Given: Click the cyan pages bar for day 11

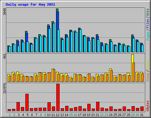Looking at the screenshot, I should coord(54,37).
